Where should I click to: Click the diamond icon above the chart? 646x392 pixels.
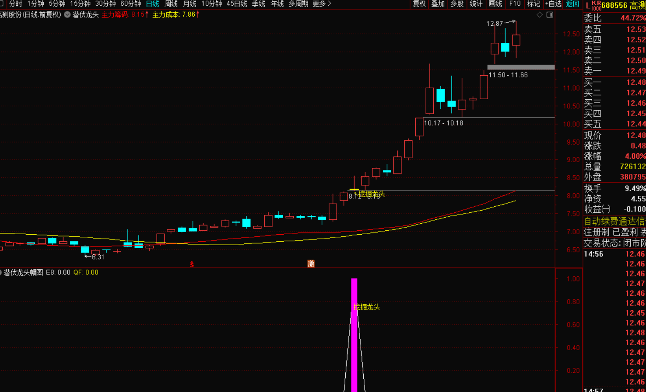pyautogui.click(x=540, y=15)
